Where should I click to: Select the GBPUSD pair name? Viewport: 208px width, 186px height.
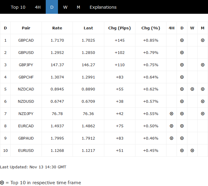coord(26,52)
